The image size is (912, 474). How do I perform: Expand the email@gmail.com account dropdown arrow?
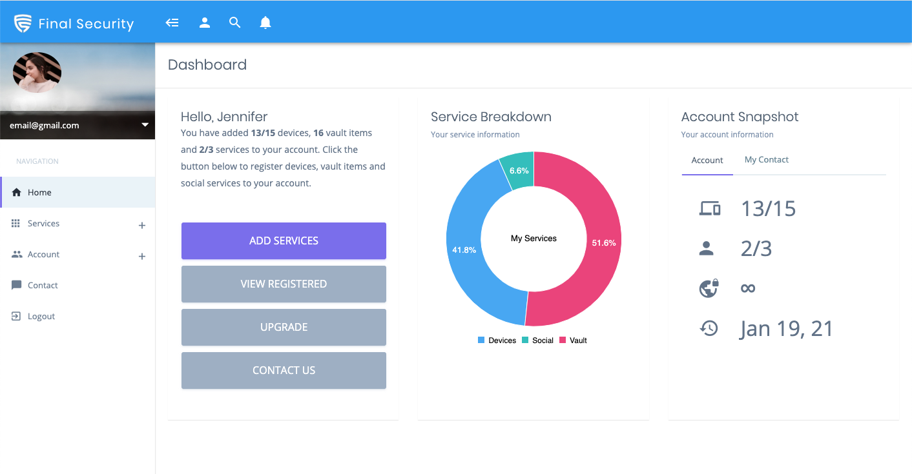(x=145, y=124)
